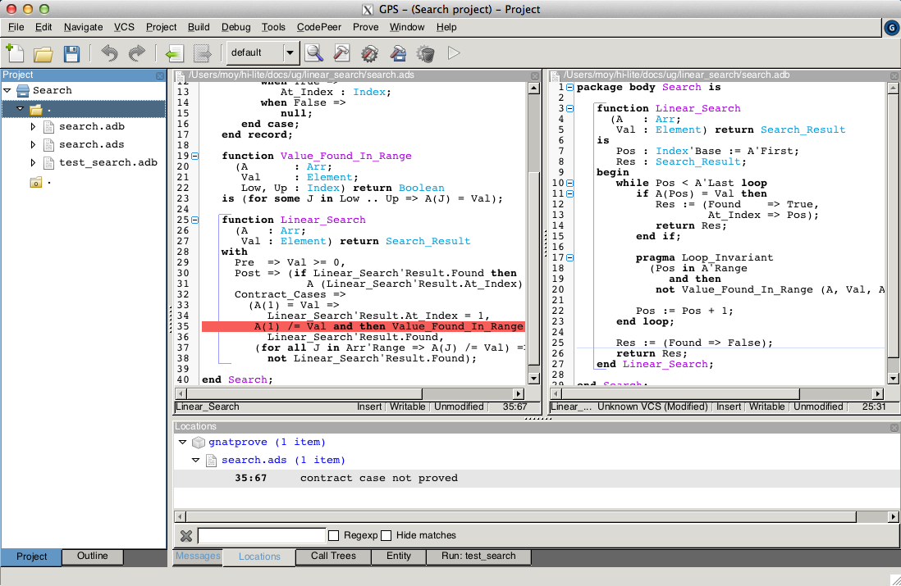
Task: Toggle fold of while loop on line 10
Action: click(x=569, y=183)
